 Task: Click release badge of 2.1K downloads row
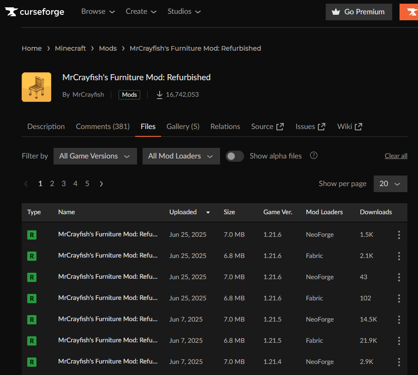pyautogui.click(x=32, y=256)
